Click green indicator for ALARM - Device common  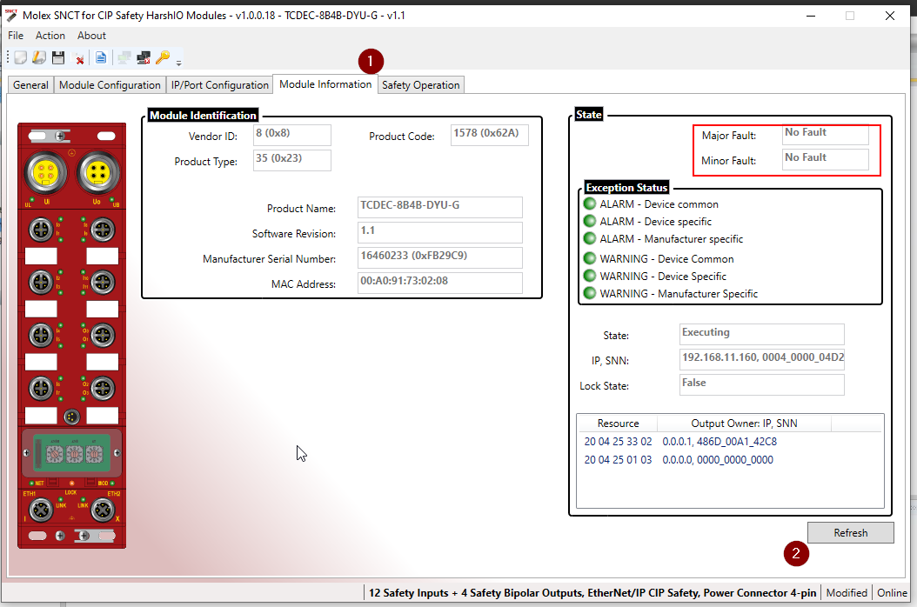click(x=590, y=203)
